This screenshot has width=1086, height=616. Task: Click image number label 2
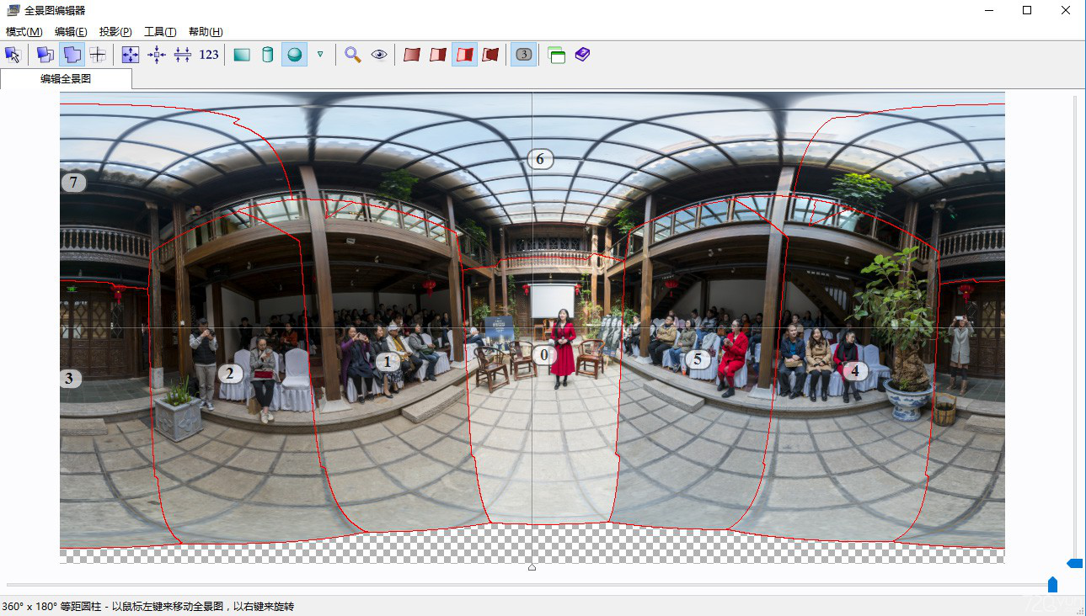point(229,373)
